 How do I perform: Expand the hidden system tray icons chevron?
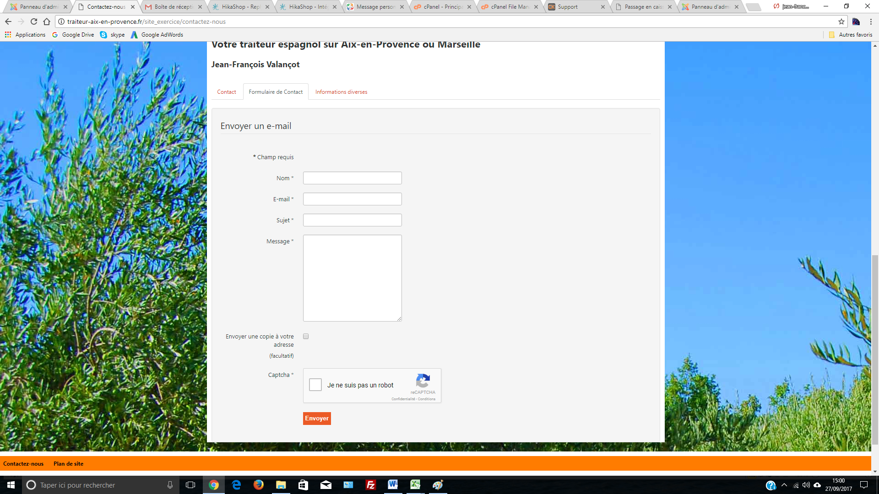pos(784,485)
